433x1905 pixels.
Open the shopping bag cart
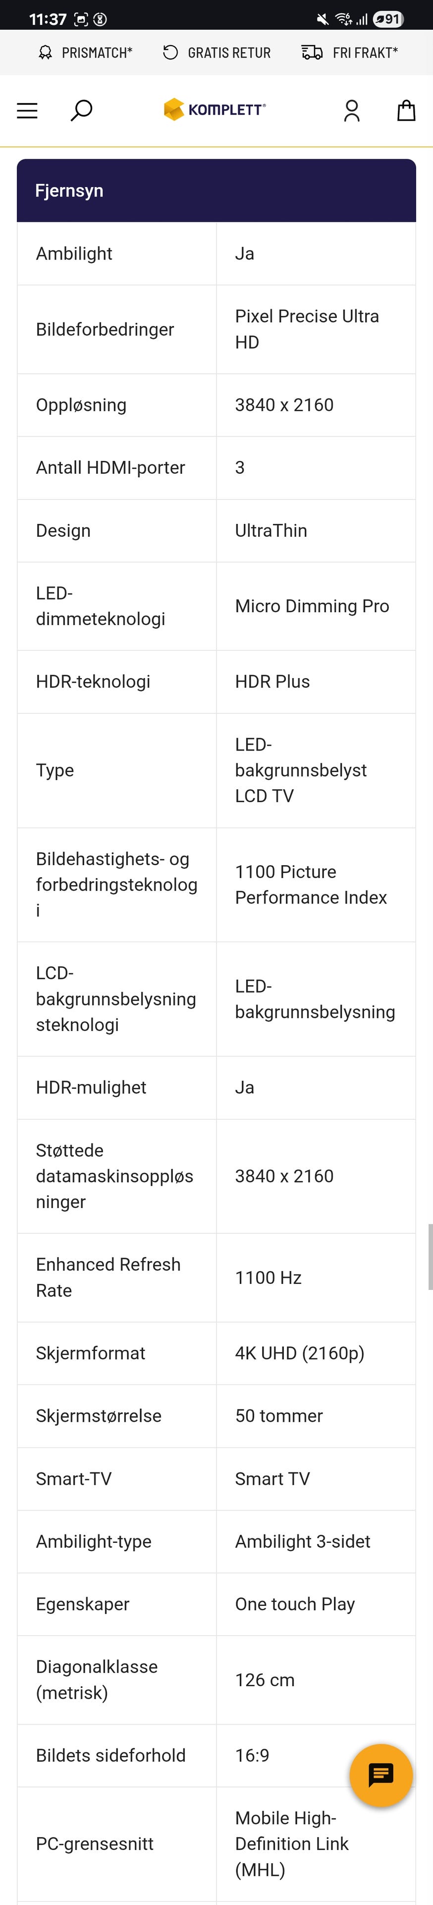[406, 111]
